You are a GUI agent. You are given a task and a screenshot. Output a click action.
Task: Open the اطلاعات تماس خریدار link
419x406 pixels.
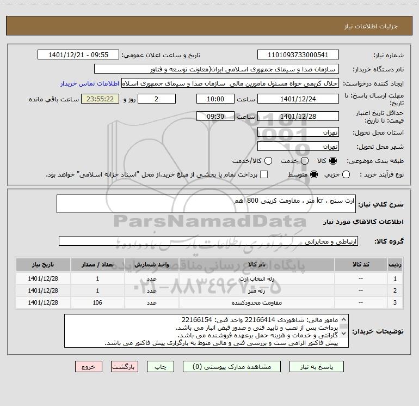[x=90, y=83]
